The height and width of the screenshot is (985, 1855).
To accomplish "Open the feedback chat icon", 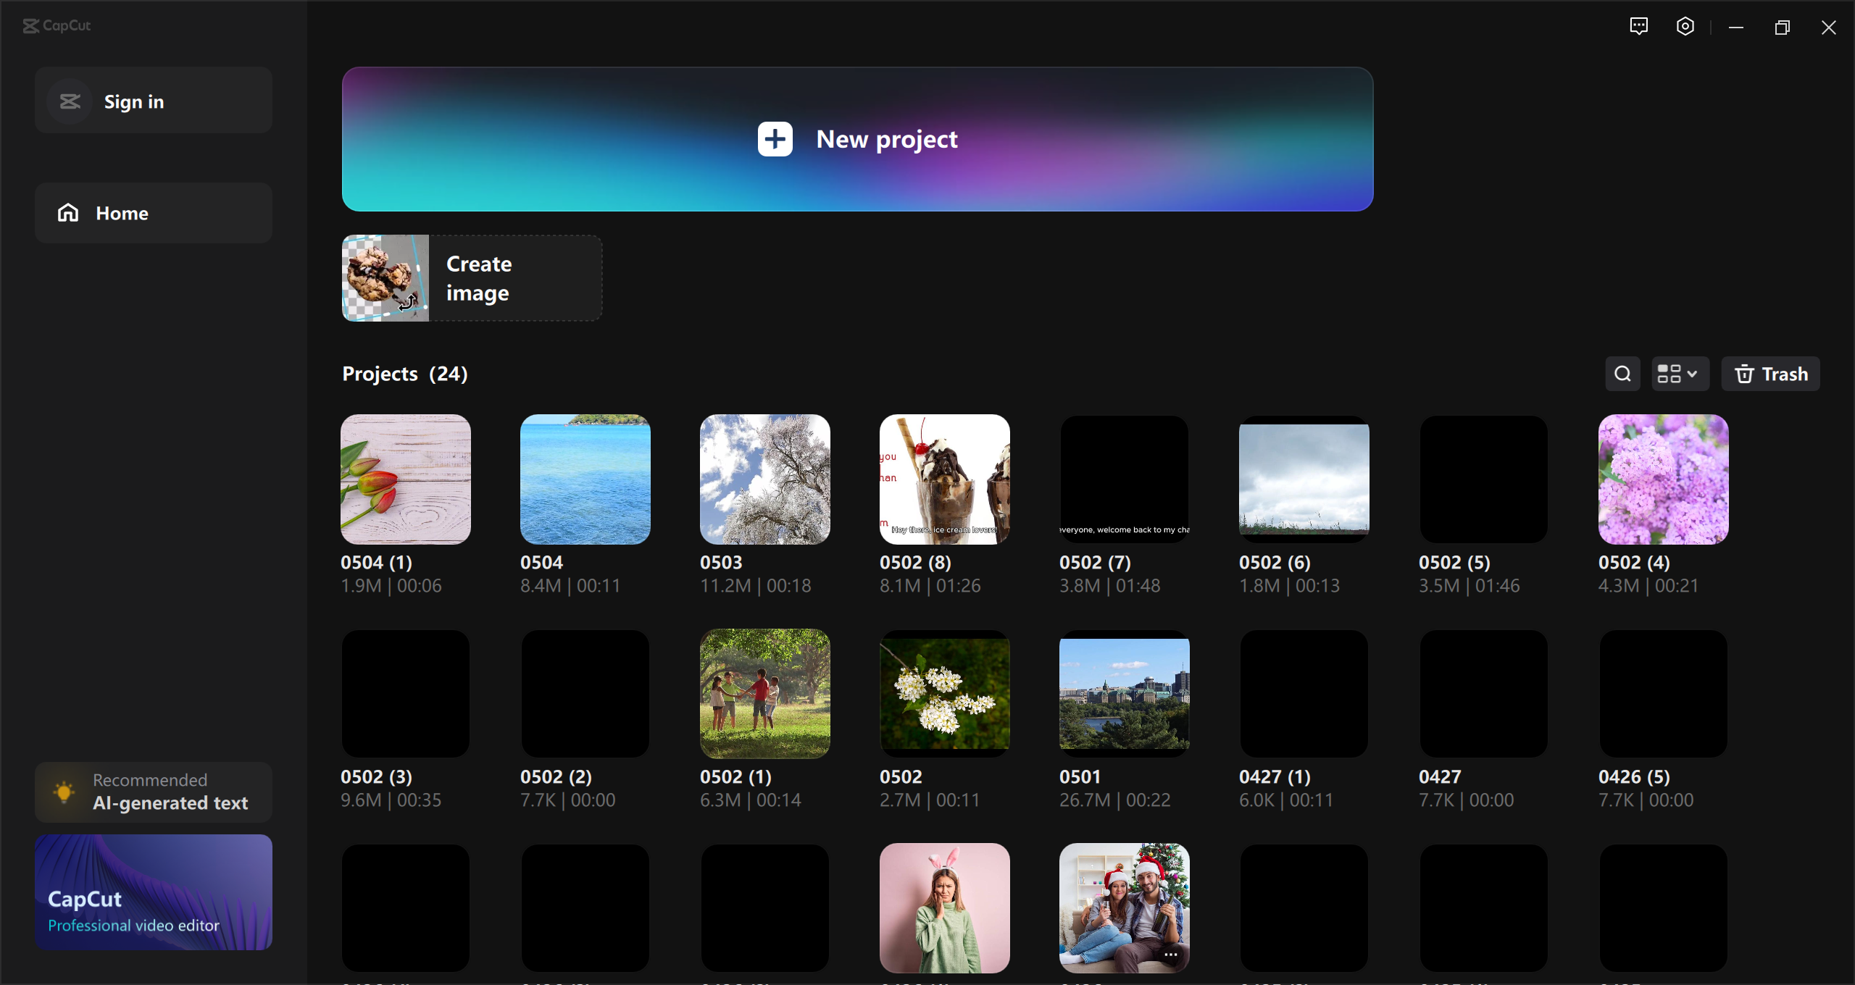I will [1638, 27].
